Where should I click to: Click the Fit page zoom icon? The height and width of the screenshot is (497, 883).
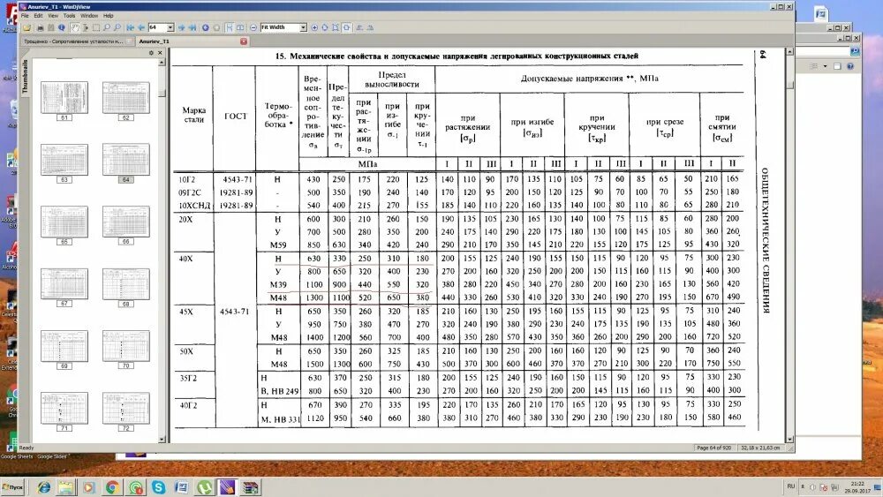pos(336,27)
